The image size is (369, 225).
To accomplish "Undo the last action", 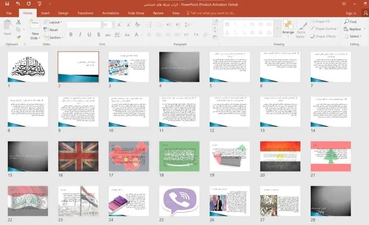I will tap(18, 4).
